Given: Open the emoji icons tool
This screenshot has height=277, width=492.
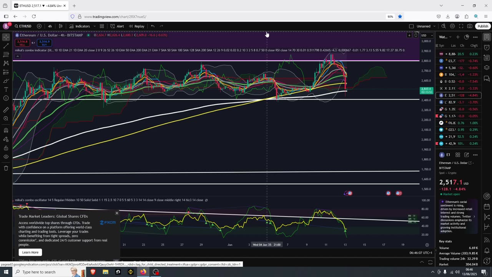Looking at the screenshot, I should click(x=6, y=98).
